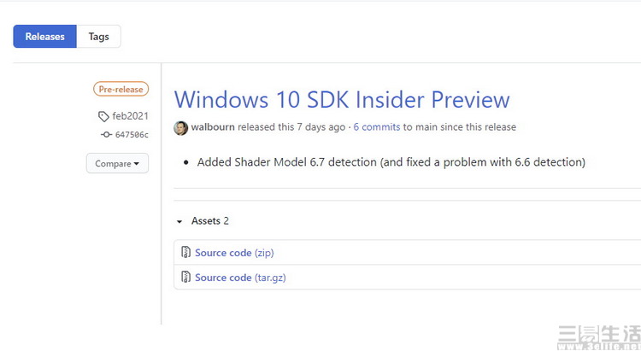Image resolution: width=641 pixels, height=351 pixels.
Task: Download Source code (zip)
Action: click(234, 253)
